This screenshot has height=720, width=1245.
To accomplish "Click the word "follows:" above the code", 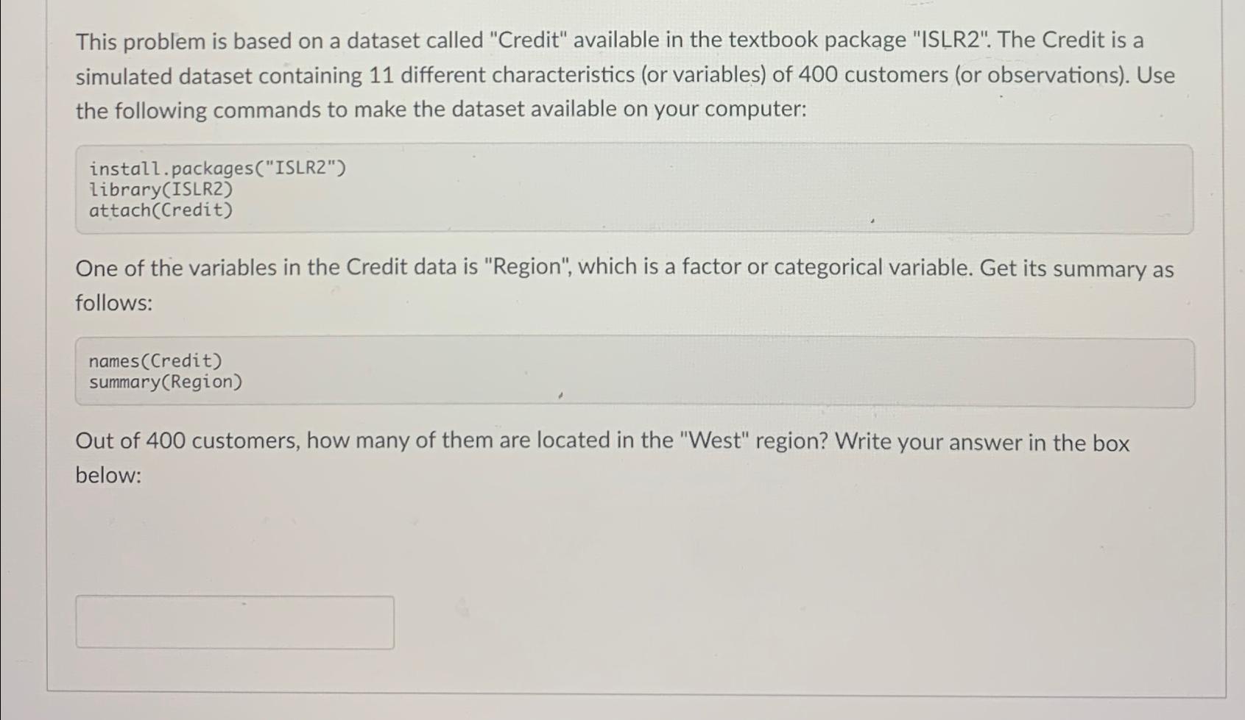I will pos(112,303).
